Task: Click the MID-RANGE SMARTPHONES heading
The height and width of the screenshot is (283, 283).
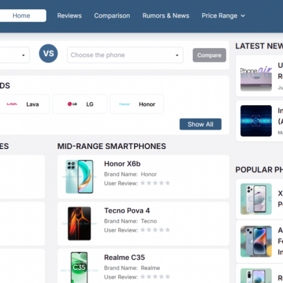Action: [x=111, y=146]
